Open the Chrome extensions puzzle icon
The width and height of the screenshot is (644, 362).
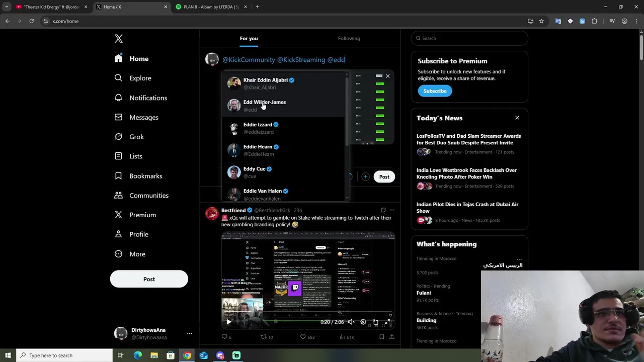[595, 21]
